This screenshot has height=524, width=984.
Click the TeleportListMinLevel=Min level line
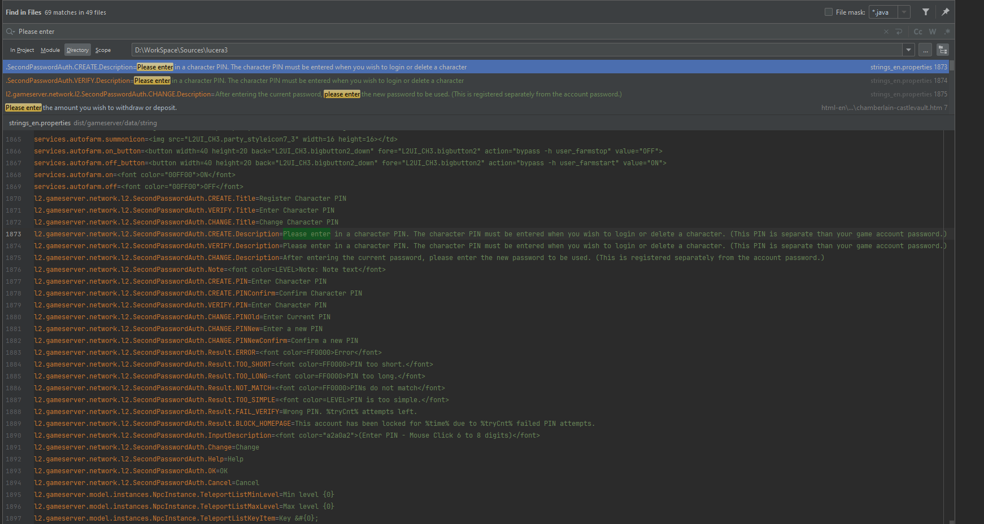tap(184, 495)
